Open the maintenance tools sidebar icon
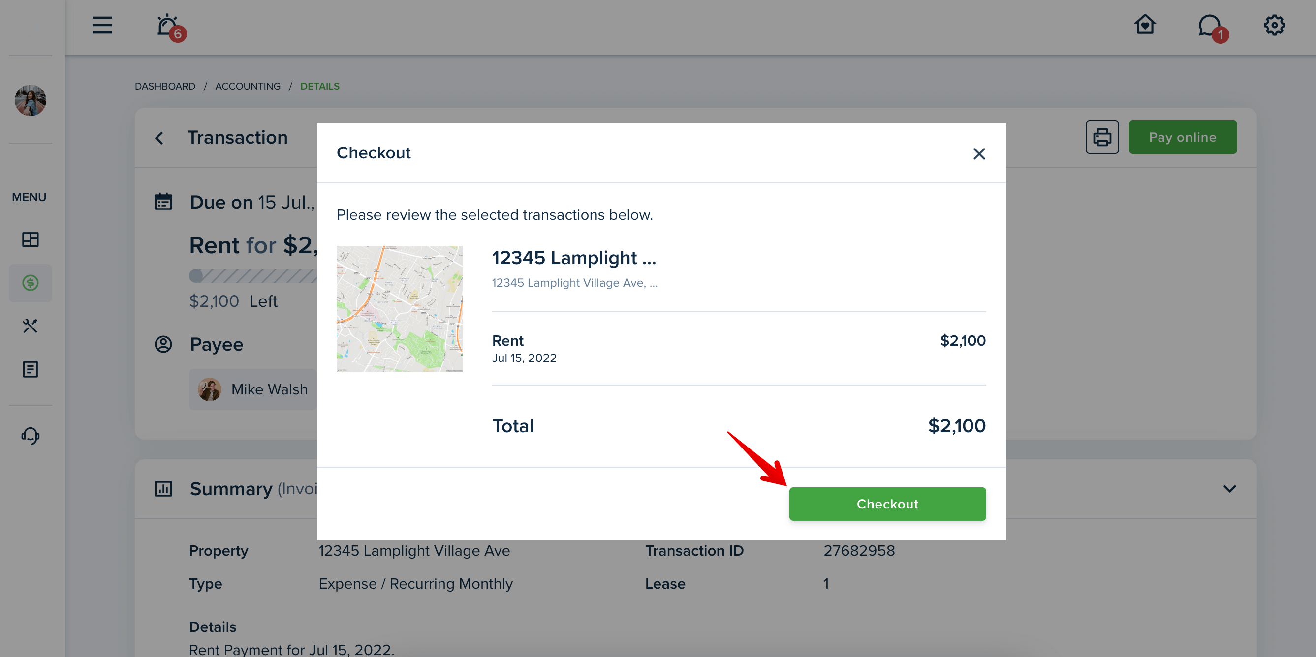This screenshot has width=1316, height=657. click(30, 326)
